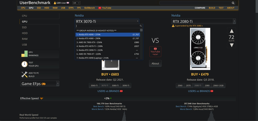
Task: Select Nvidia RTX 4090 (Laptop) option
Action: point(108,58)
